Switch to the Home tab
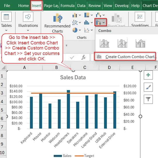The image size is (158, 158). pos(23,6)
